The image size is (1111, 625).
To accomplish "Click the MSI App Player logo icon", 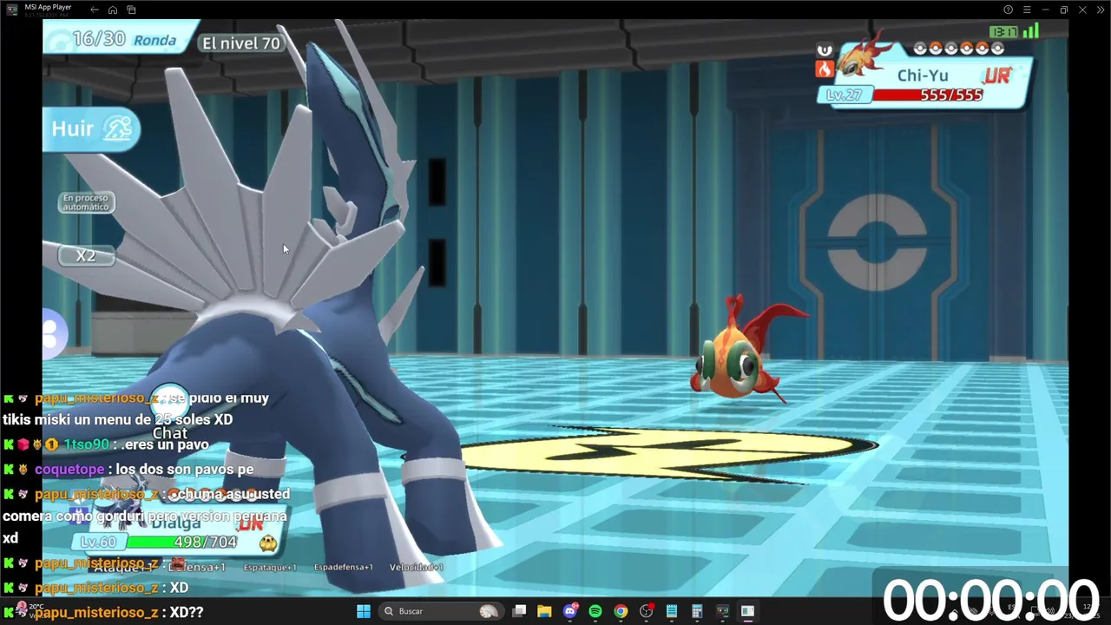I will 11,10.
